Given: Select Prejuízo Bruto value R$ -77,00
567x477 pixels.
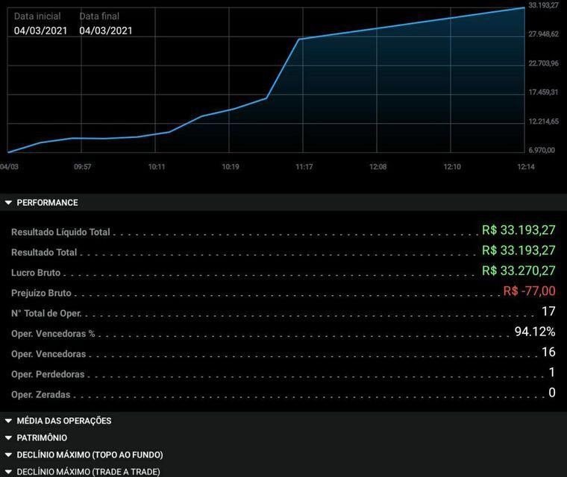Looking at the screenshot, I should (x=530, y=291).
